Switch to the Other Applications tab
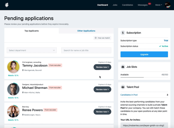 click(x=86, y=31)
